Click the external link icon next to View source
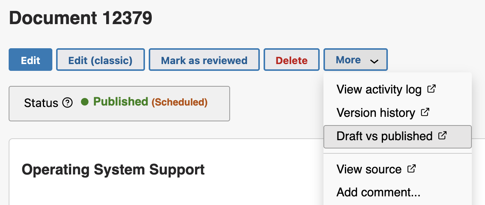 pyautogui.click(x=412, y=169)
